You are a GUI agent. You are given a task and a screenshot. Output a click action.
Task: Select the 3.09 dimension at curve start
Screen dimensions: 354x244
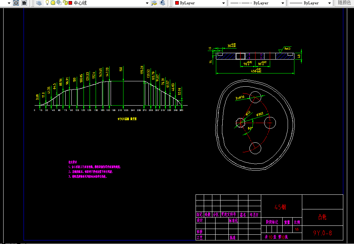click(37, 97)
